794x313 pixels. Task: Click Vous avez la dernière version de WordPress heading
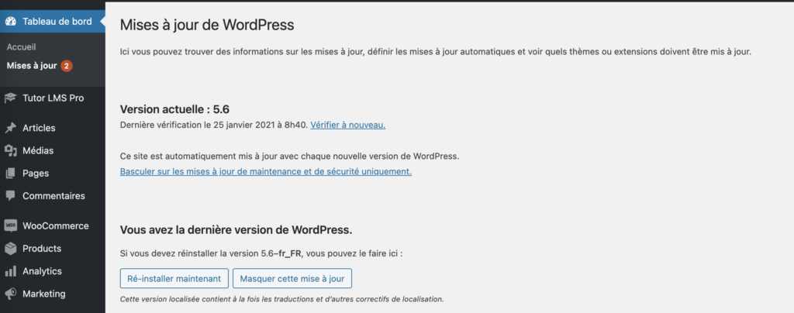click(x=236, y=230)
